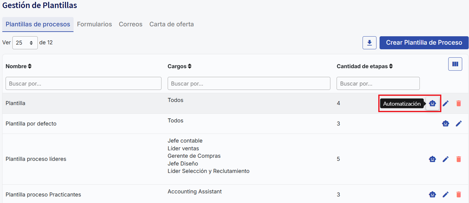Edit Plantilla por defecto with pencil icon
The width and height of the screenshot is (469, 203).
(459, 124)
